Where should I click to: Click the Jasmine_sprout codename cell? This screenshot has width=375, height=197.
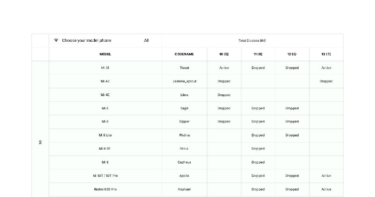184,82
